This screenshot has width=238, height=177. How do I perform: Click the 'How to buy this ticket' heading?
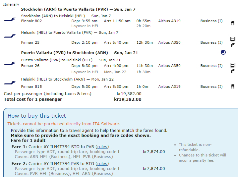37,116
